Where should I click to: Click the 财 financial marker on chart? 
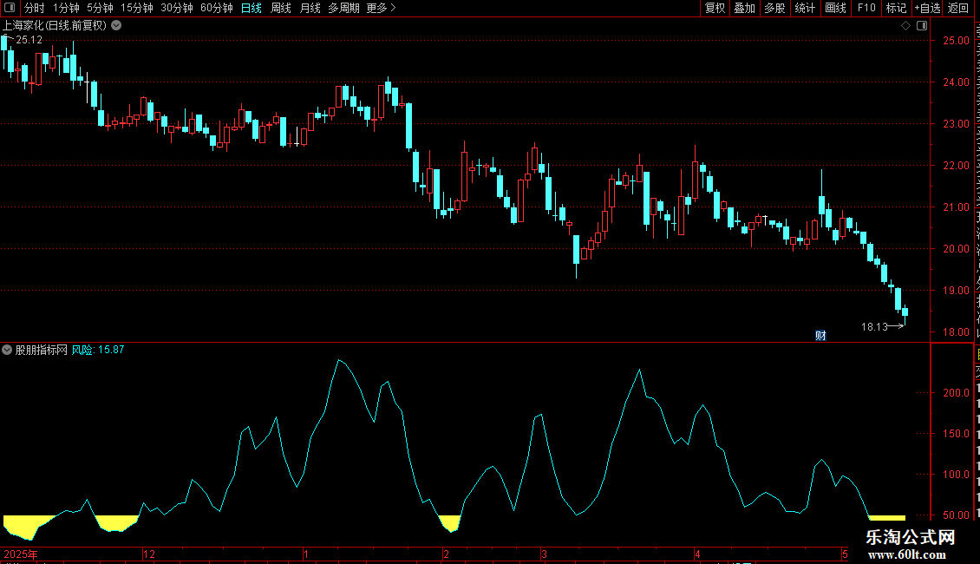pos(820,336)
